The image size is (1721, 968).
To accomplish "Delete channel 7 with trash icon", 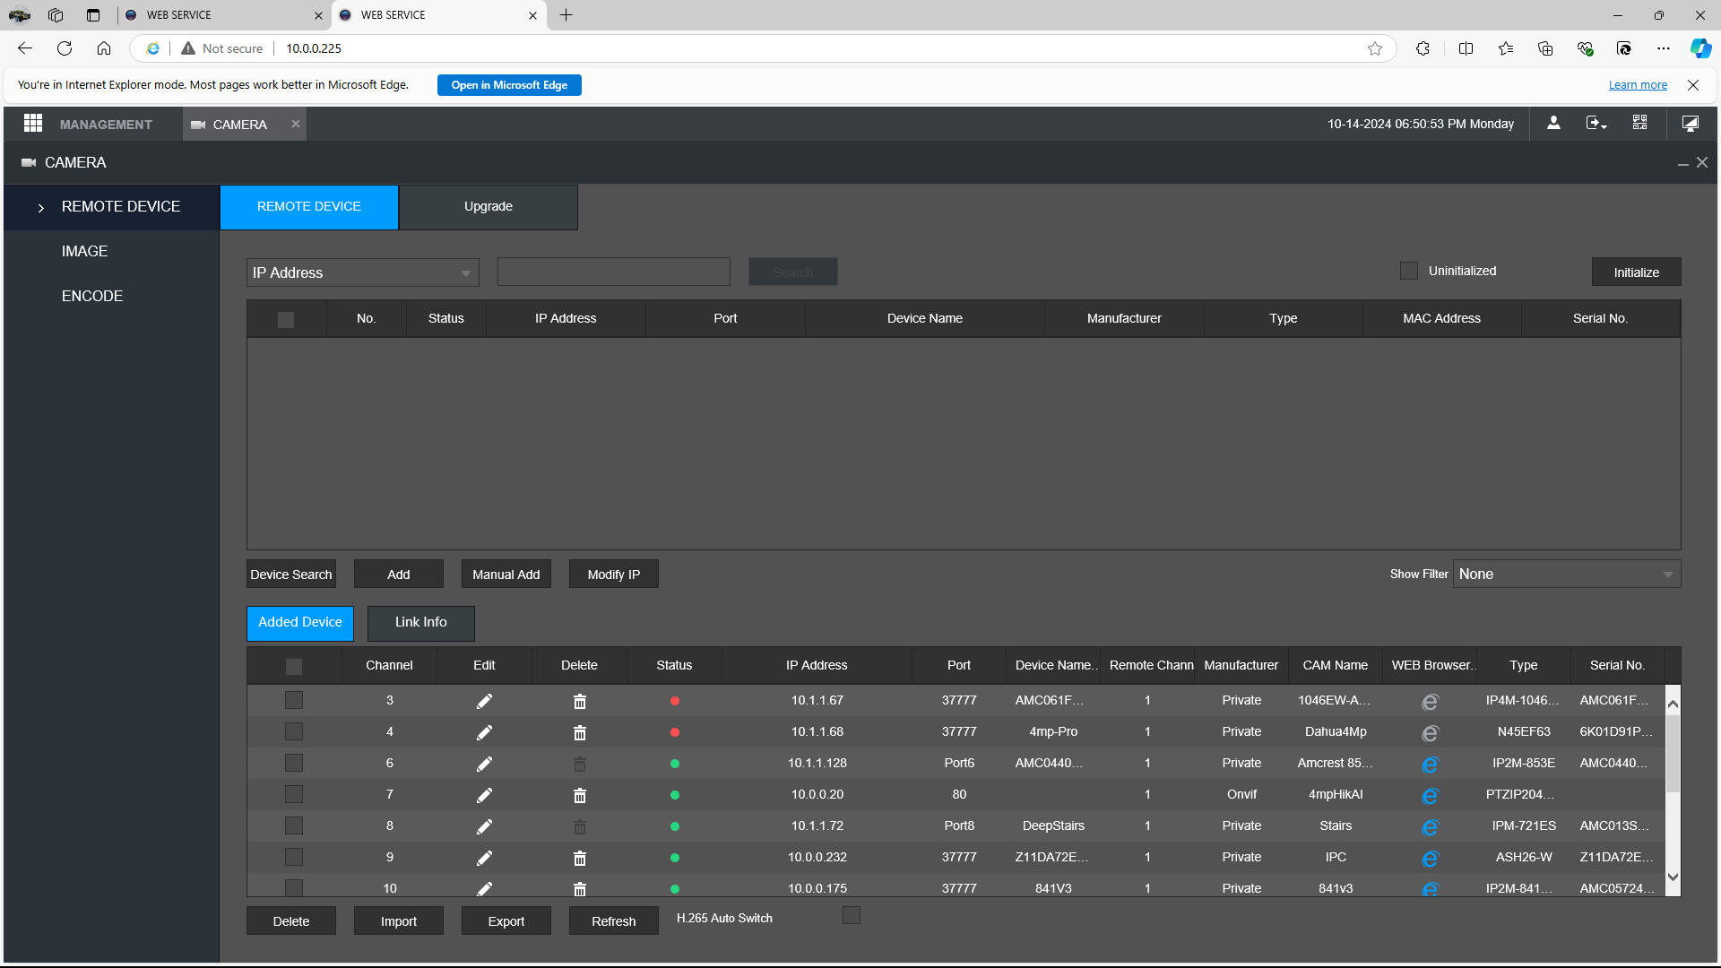I will (x=580, y=795).
